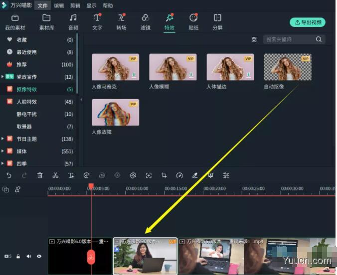Open the 我的素材 media tab
Screen dimensions: 337x275
point(15,22)
